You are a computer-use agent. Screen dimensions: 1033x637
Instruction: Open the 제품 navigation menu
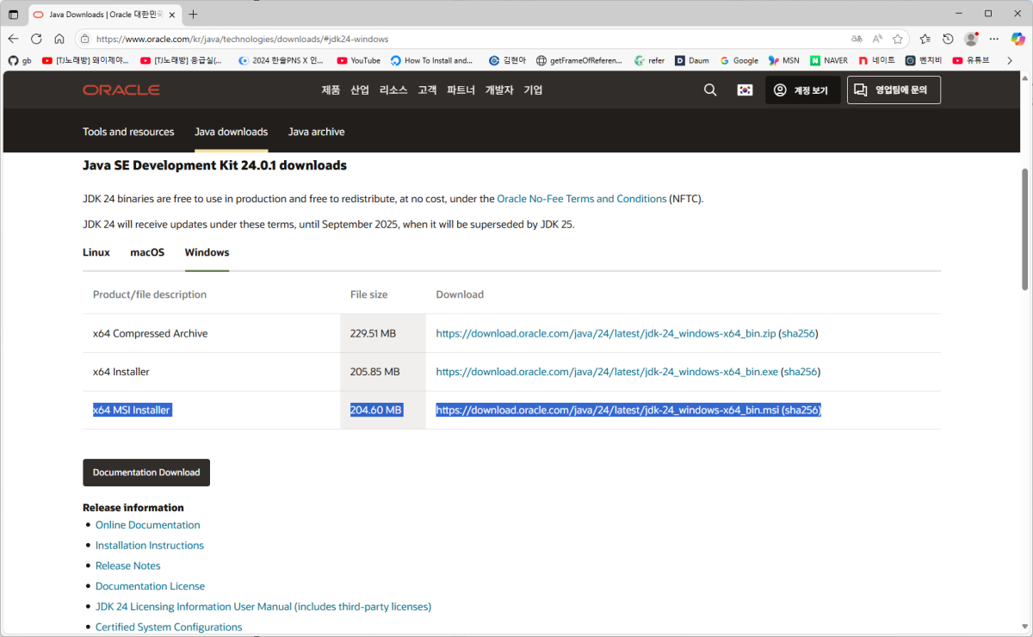331,90
